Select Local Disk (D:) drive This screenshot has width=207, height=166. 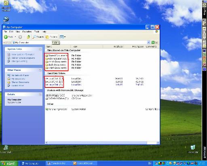(54, 82)
